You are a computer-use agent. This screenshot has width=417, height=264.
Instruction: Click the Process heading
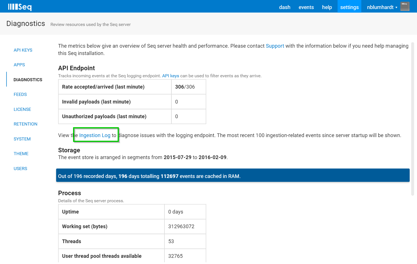(x=69, y=193)
